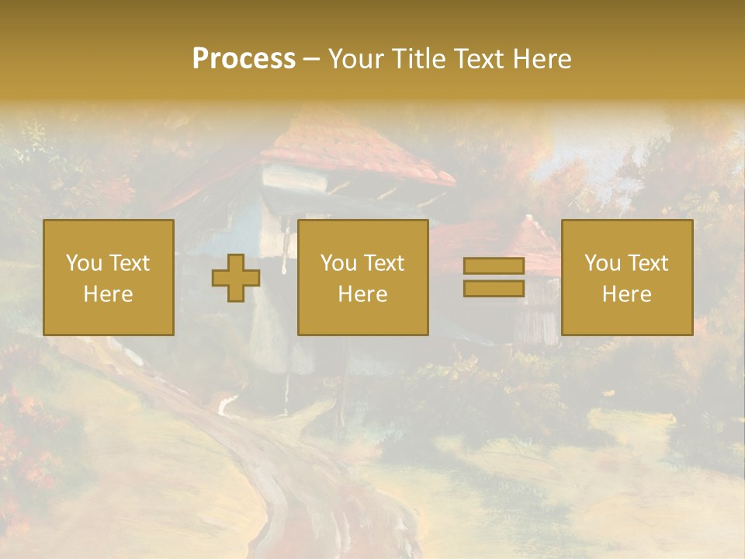Viewport: 745px width, 559px height.
Task: Select the lower bar of equals sign
Action: [x=494, y=289]
